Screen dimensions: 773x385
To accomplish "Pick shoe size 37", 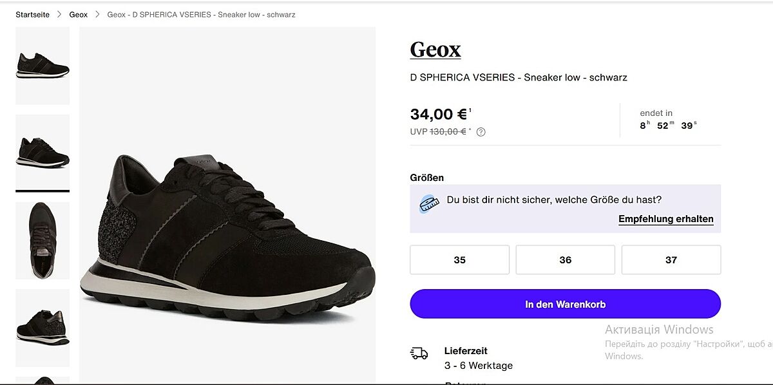I will tap(671, 260).
